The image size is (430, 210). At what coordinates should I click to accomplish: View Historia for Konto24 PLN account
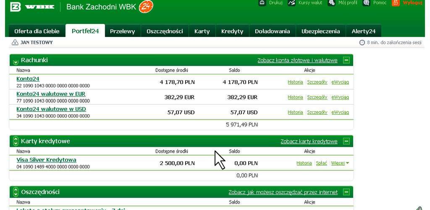295,82
